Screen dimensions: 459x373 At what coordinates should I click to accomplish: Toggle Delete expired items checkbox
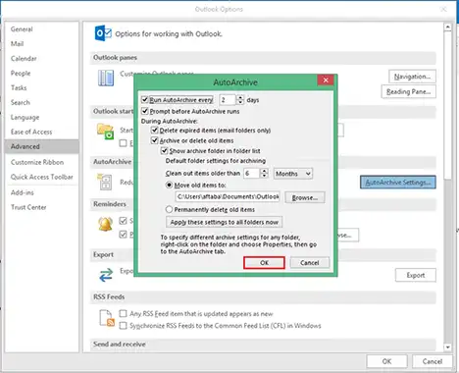tap(154, 130)
